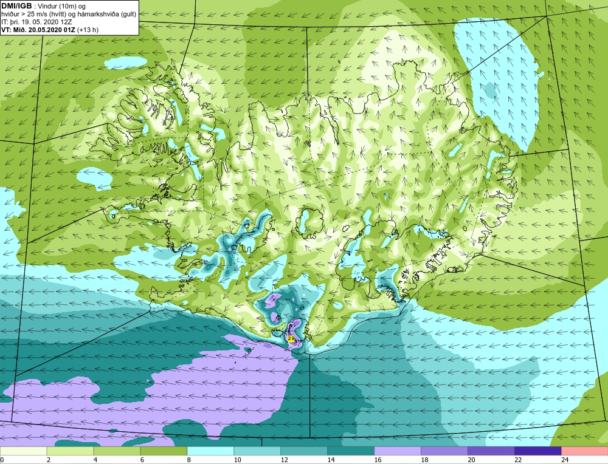Click the legend label '8'
Image resolution: width=608 pixels, height=464 pixels.
click(x=189, y=460)
